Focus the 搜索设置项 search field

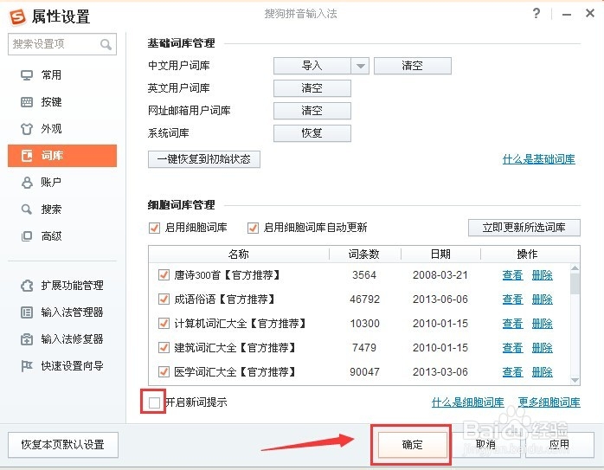tap(62, 44)
